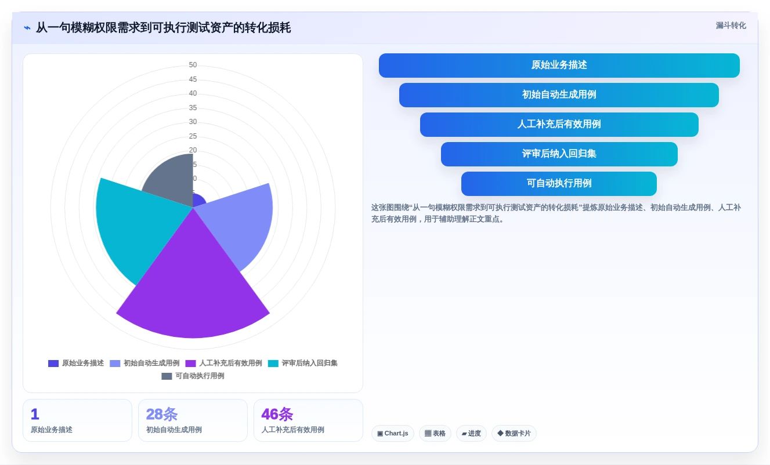Screen dimensions: 770x465
Task: Click the 原始业务描述 caption under stat 1
Action: [52, 430]
